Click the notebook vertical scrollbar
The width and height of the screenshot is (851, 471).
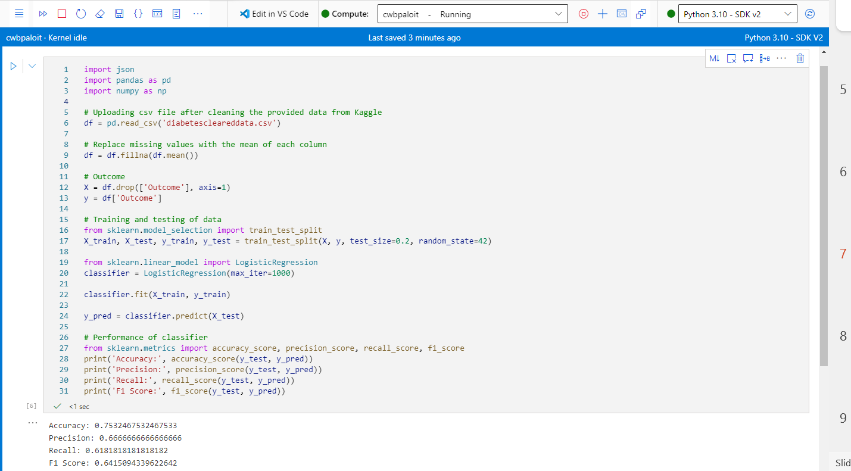pyautogui.click(x=824, y=216)
